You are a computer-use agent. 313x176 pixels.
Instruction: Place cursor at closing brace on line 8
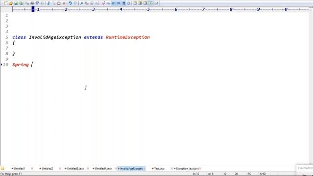(14, 53)
